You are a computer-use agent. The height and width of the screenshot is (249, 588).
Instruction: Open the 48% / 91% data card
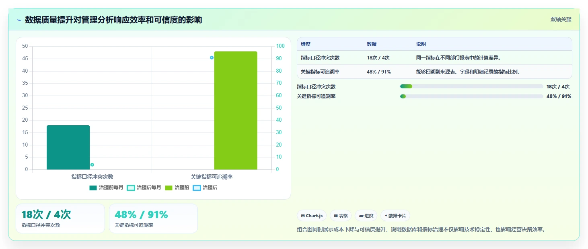(153, 218)
